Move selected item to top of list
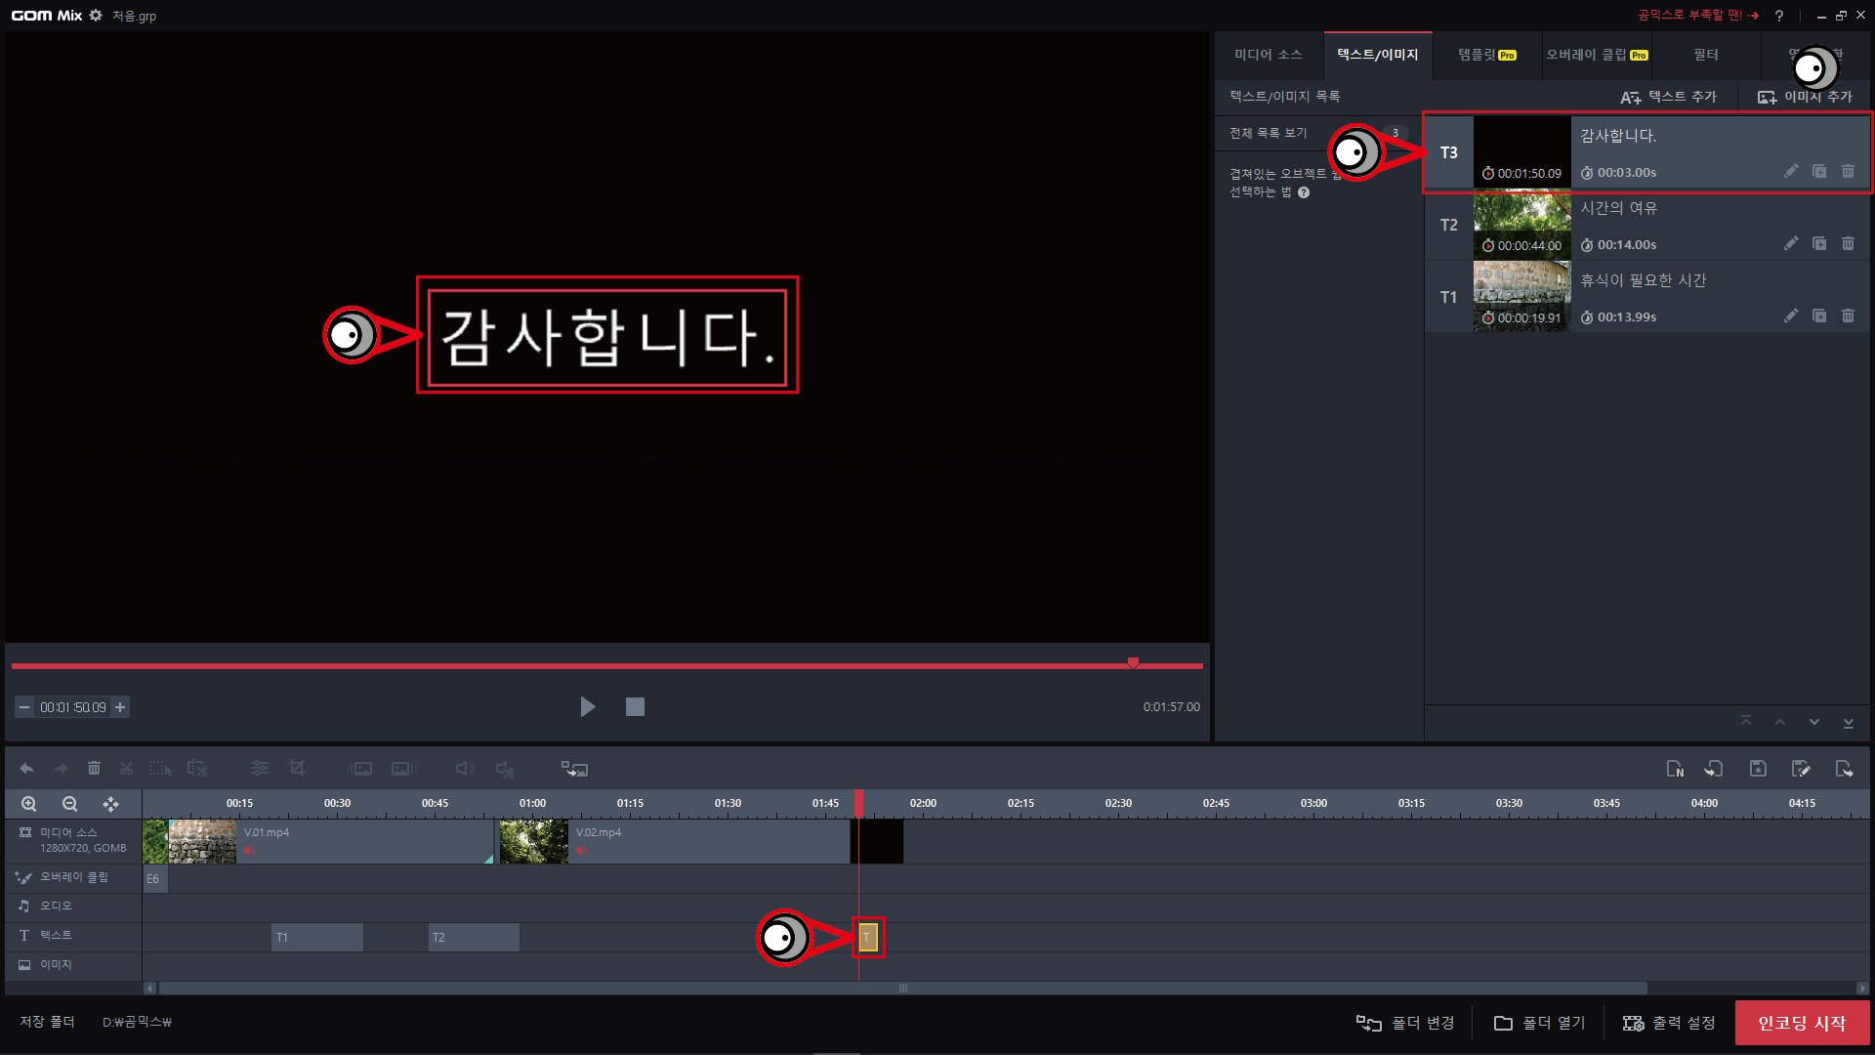The width and height of the screenshot is (1875, 1055). click(1746, 722)
